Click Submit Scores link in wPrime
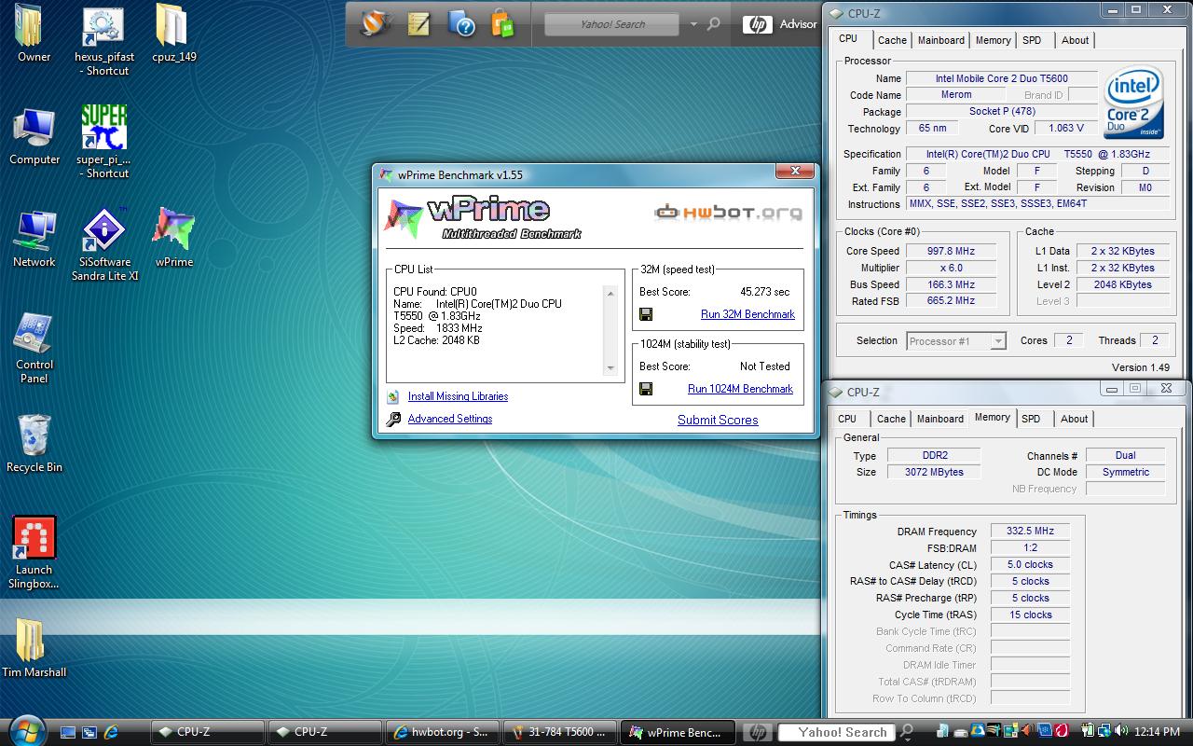Viewport: 1193px width, 746px height. (x=718, y=420)
